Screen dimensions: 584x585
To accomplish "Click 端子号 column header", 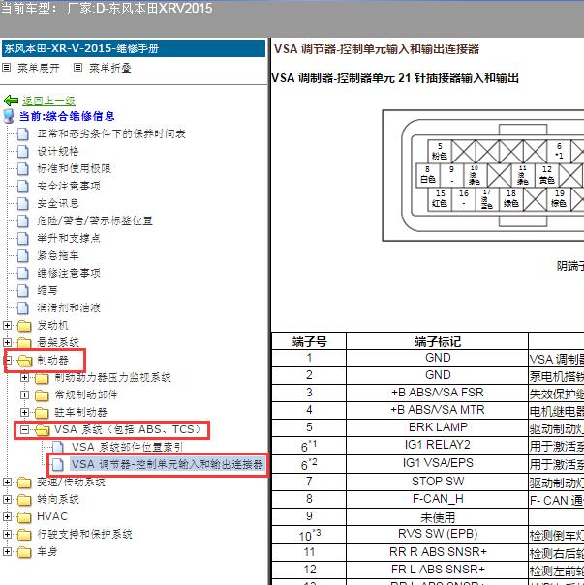I will click(x=309, y=341).
